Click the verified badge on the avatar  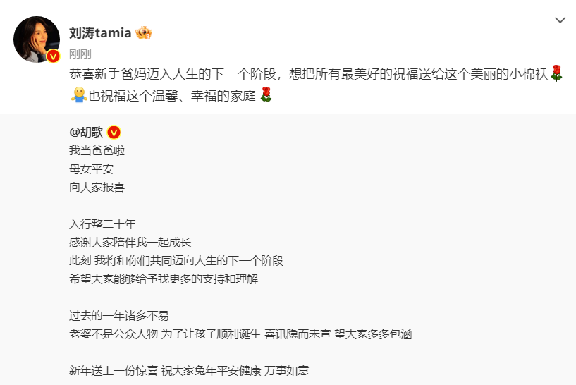pos(53,56)
